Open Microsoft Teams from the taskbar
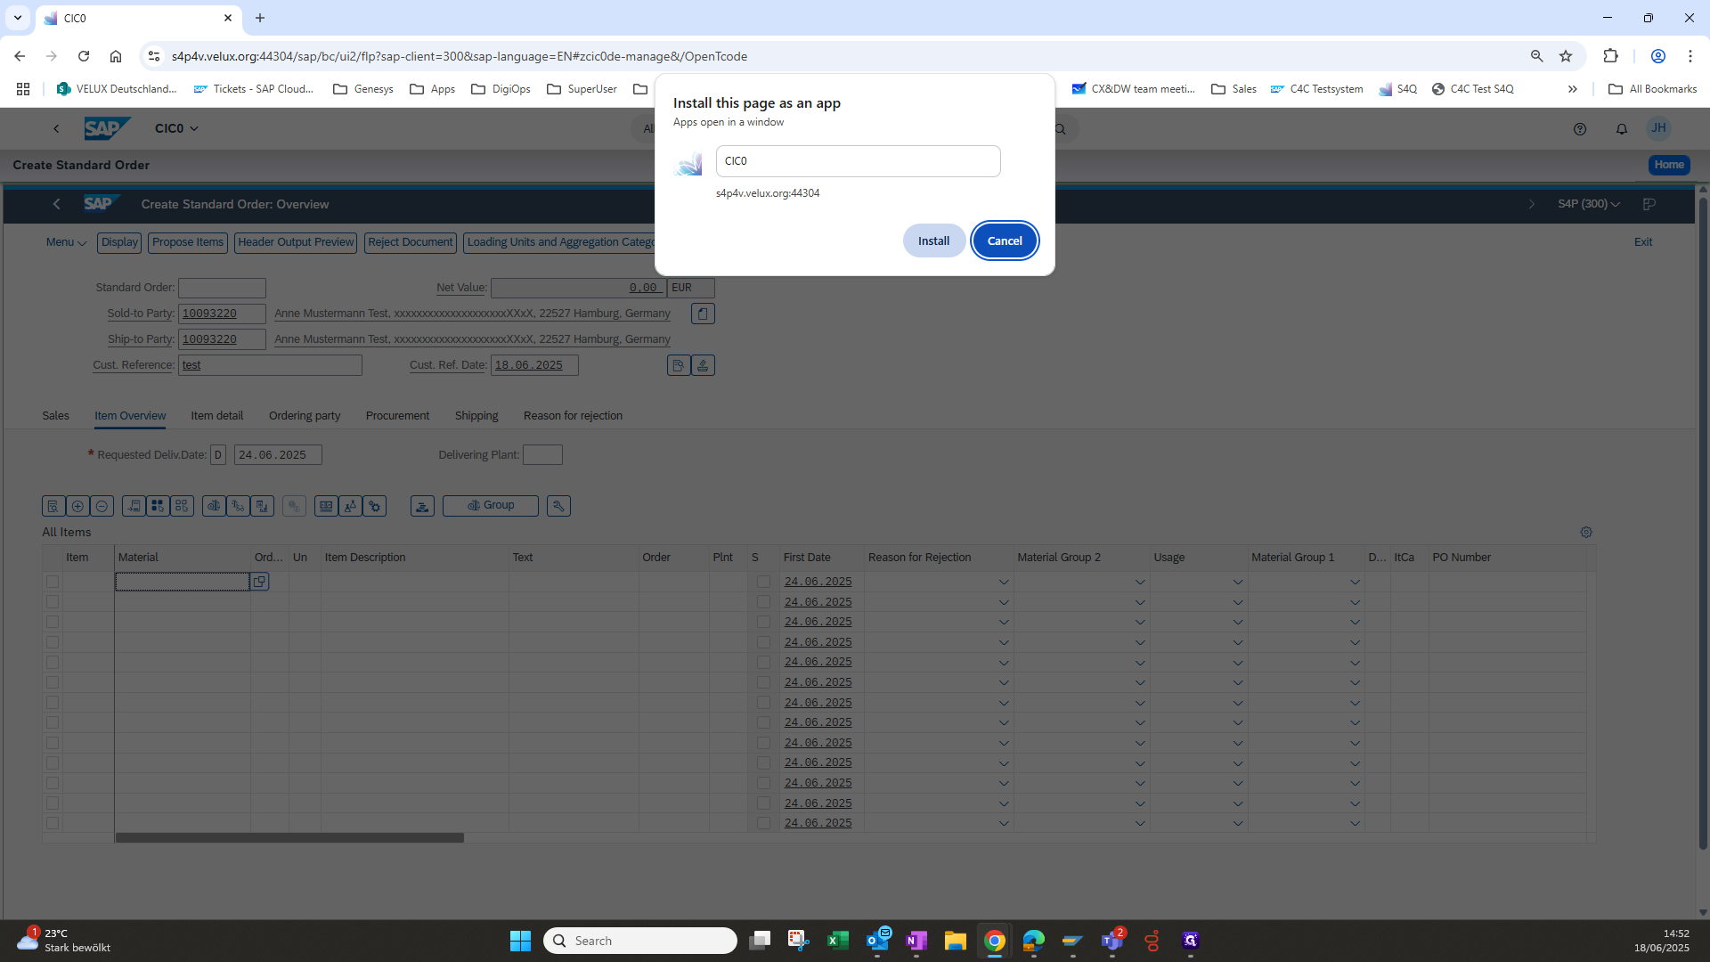This screenshot has height=962, width=1710. pos(1111,941)
